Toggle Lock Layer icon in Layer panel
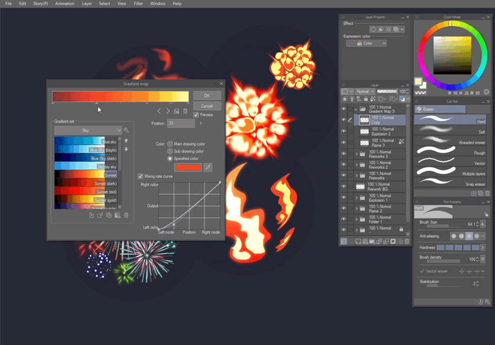Image resolution: width=495 pixels, height=345 pixels. 366,99
